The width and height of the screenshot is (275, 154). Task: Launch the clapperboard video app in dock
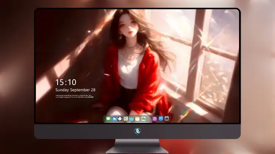point(131,119)
